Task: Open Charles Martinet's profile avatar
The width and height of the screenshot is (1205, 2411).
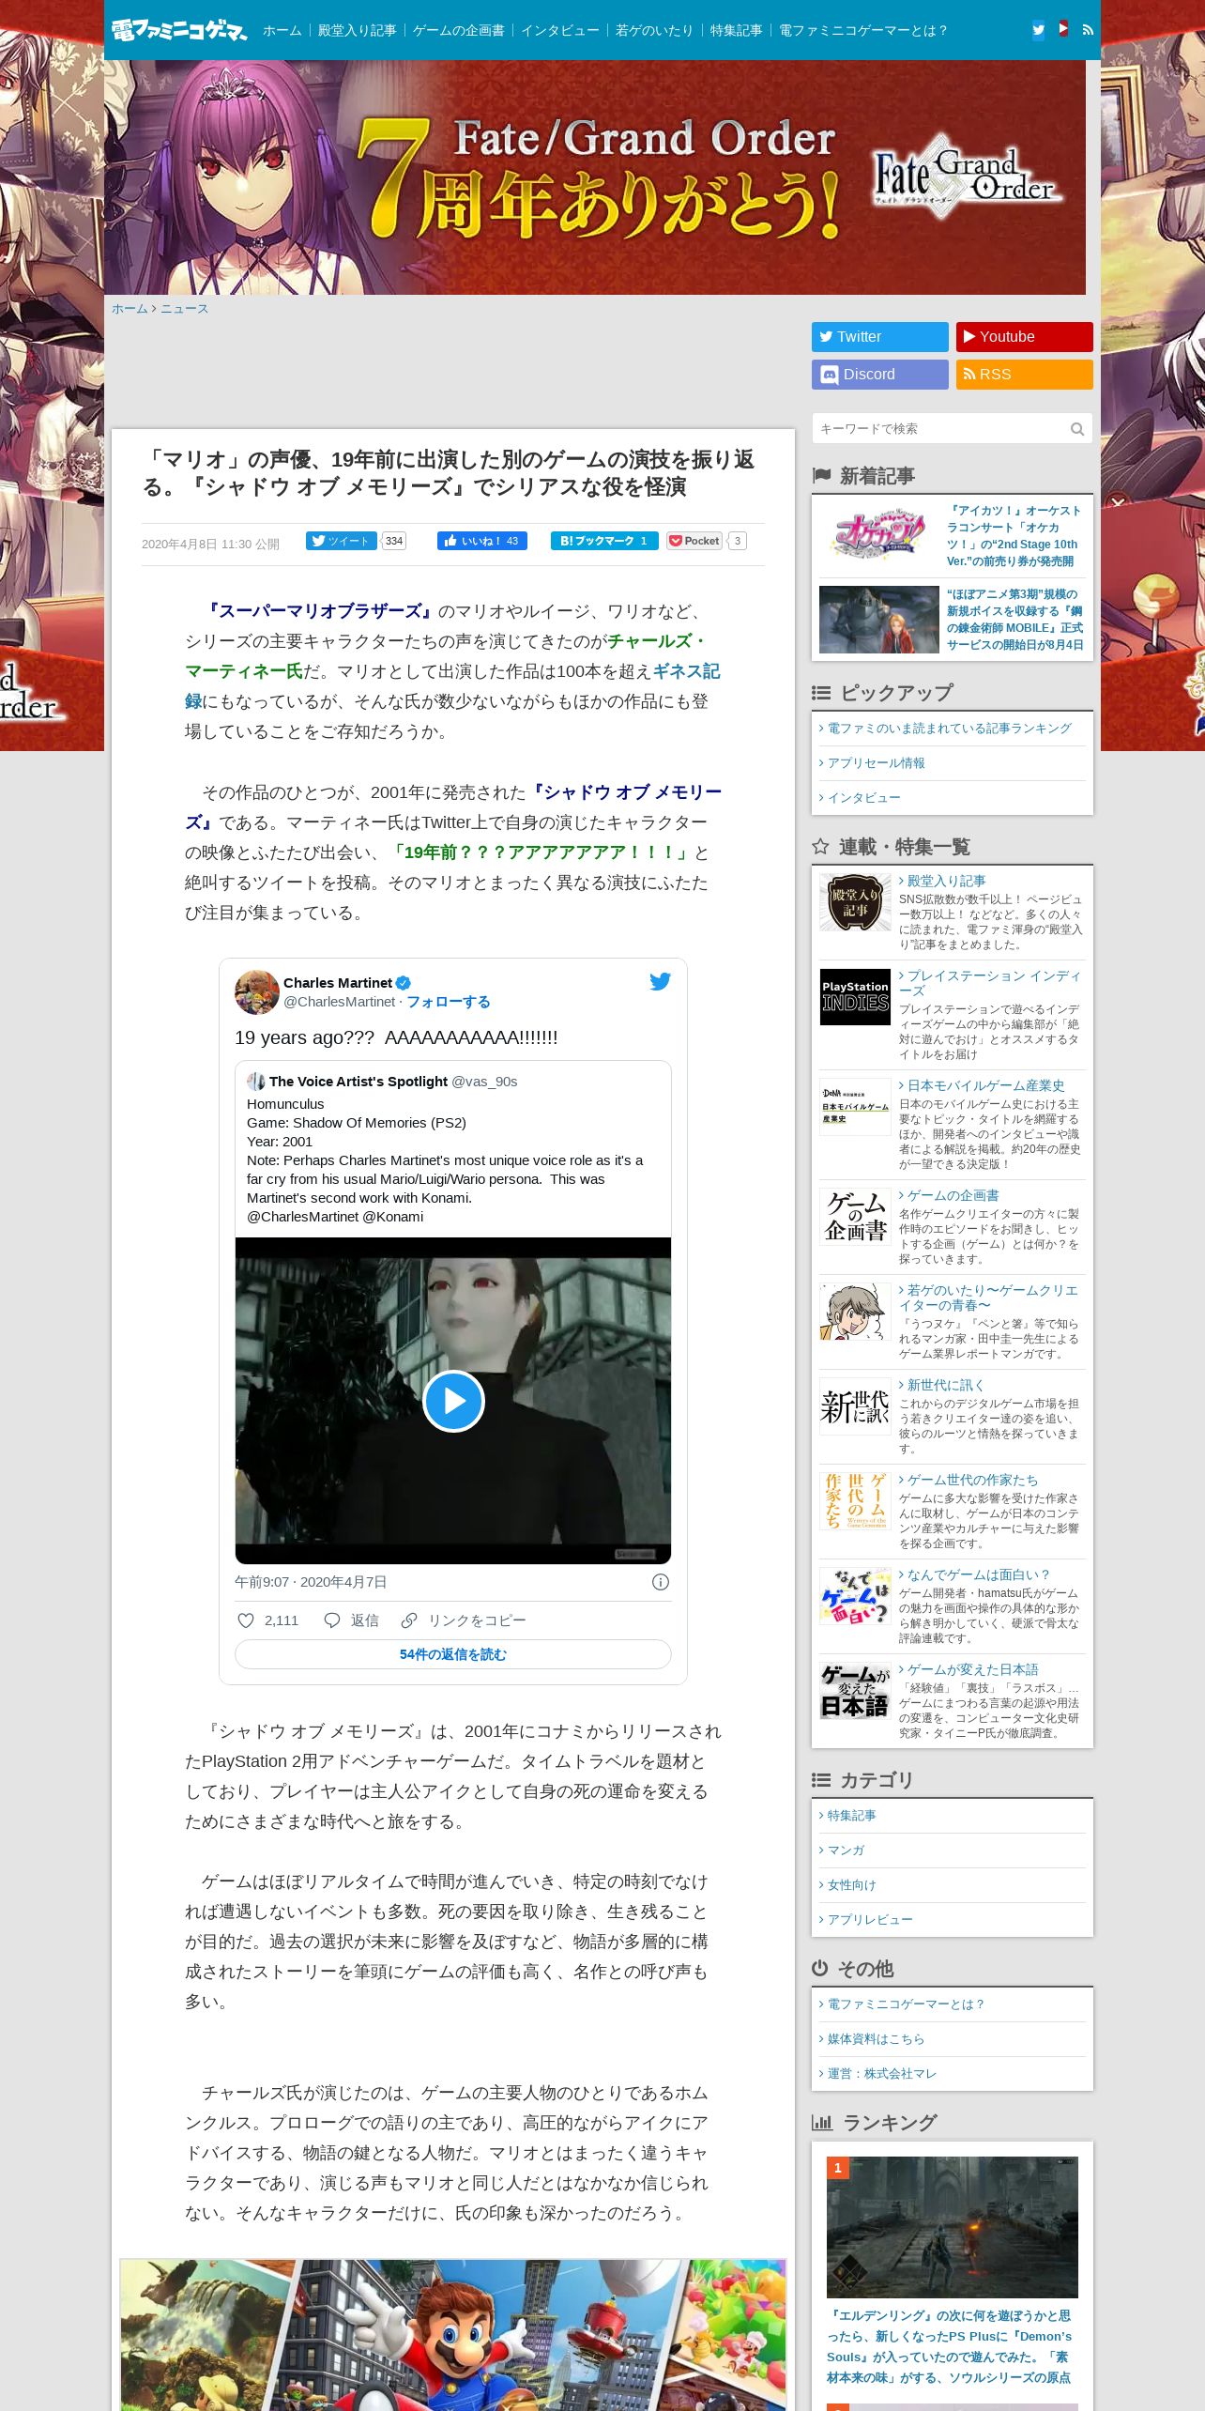Action: click(256, 992)
